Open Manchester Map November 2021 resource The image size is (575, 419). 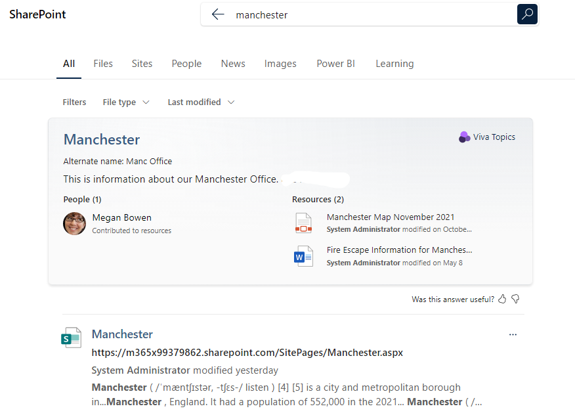391,217
